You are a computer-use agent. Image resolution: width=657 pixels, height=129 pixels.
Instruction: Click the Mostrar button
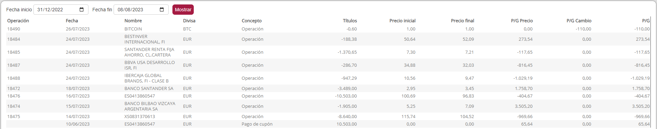183,10
